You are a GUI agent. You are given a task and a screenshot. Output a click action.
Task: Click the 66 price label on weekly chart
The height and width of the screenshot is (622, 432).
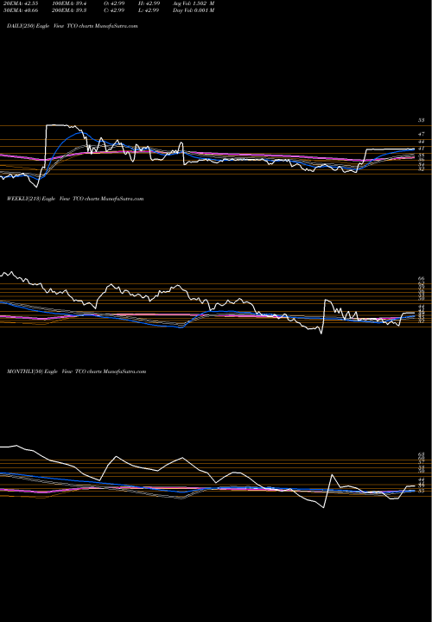(422, 279)
